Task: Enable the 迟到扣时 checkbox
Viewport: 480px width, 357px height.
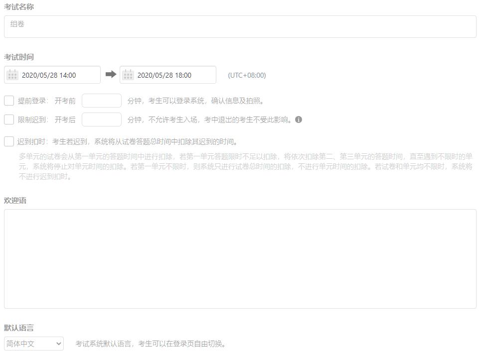Action: [x=9, y=141]
